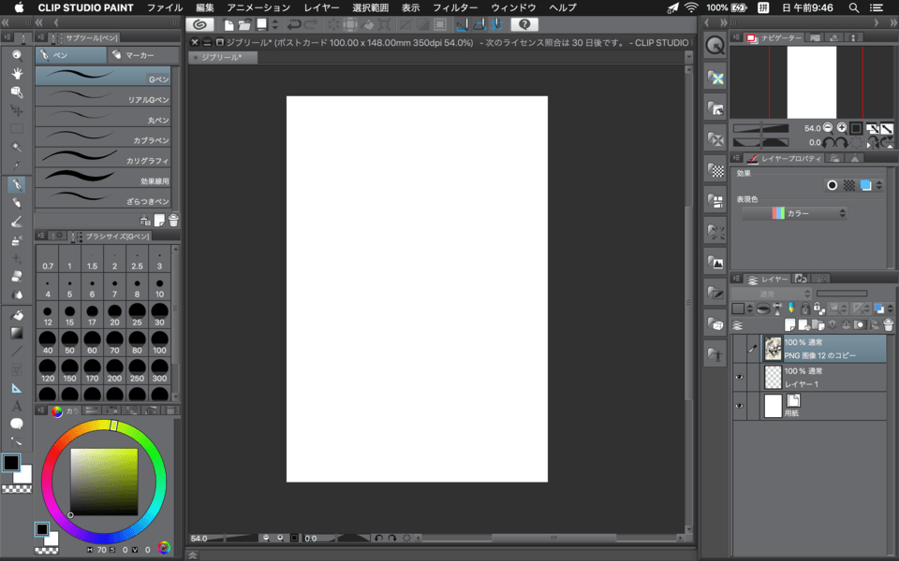The height and width of the screenshot is (561, 899).
Task: Hide レイヤー 1 using its eye icon
Action: tap(739, 377)
